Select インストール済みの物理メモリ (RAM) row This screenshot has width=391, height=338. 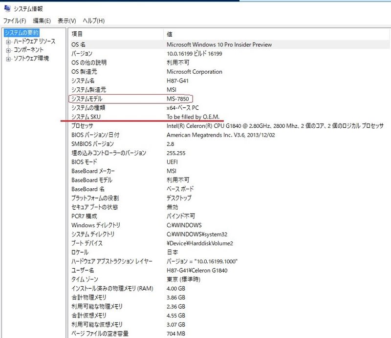pos(230,289)
